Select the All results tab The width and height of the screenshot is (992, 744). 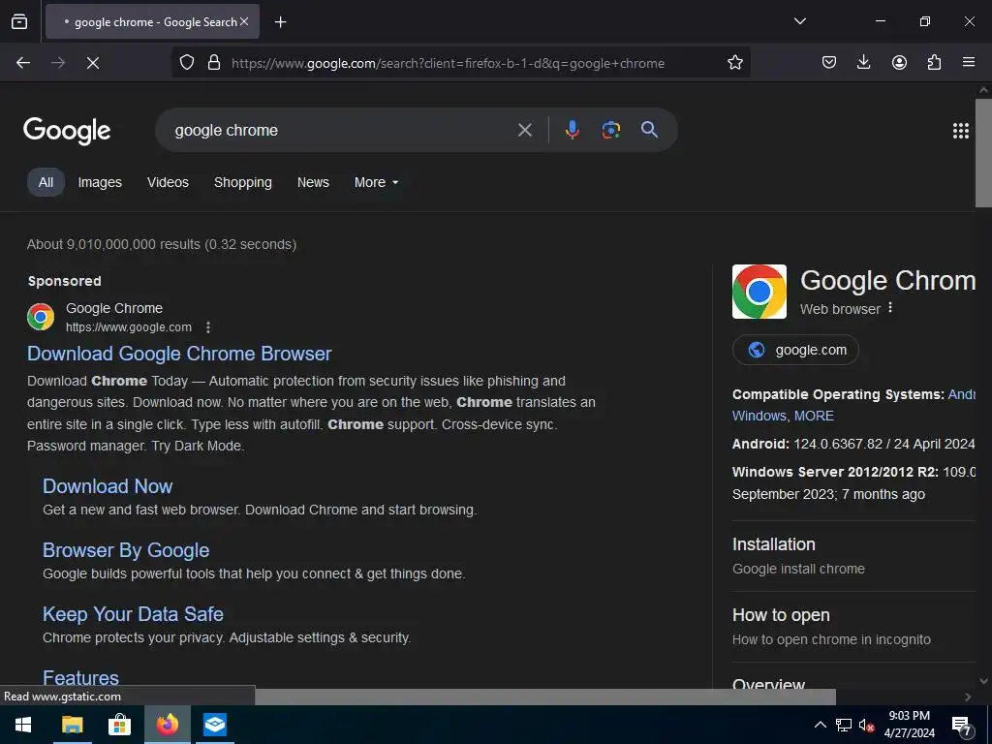tap(46, 182)
